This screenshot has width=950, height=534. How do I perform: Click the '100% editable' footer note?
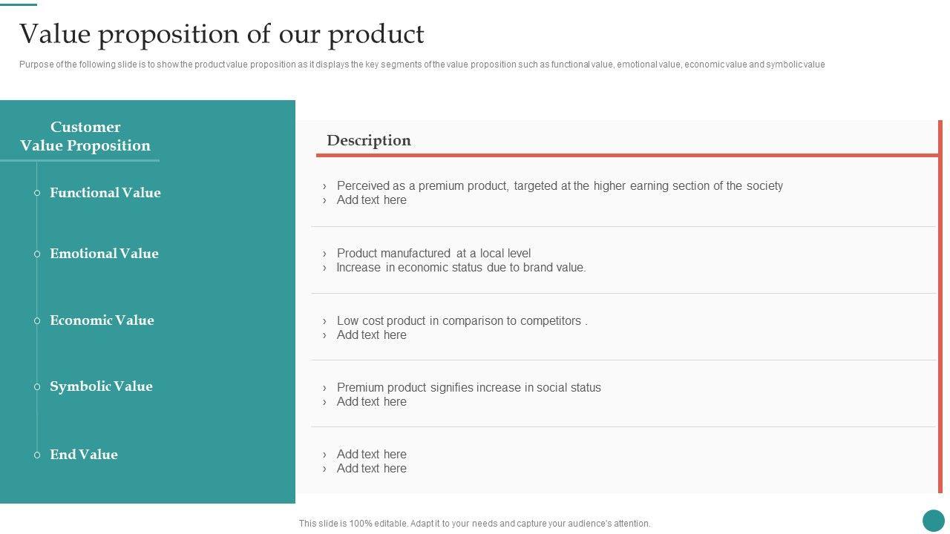[x=474, y=524]
